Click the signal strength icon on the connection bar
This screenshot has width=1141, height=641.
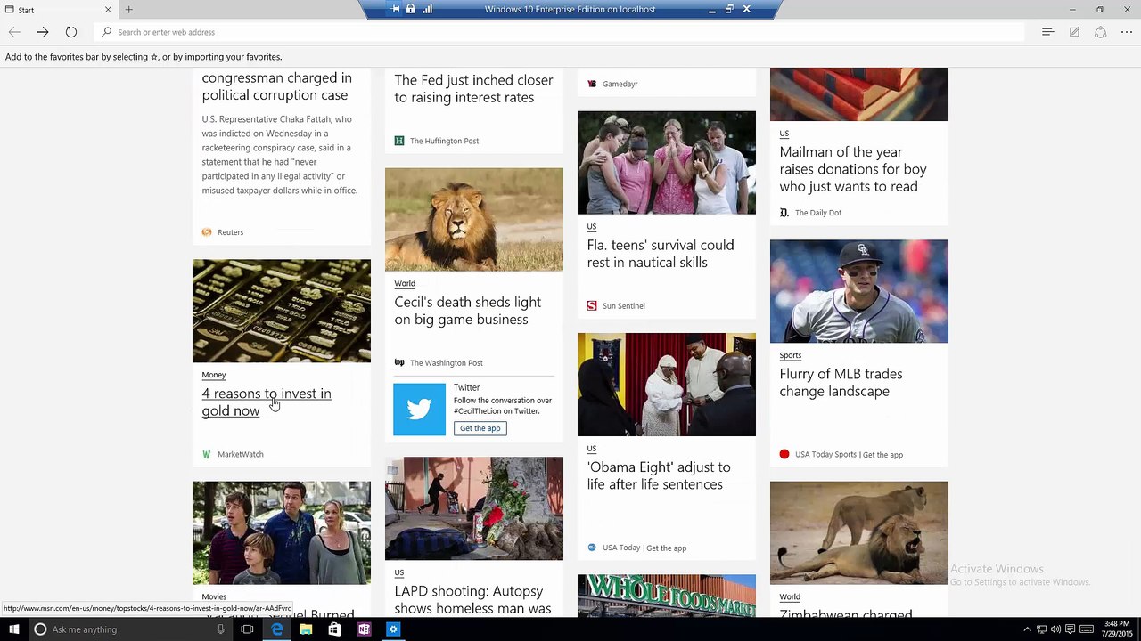(428, 9)
